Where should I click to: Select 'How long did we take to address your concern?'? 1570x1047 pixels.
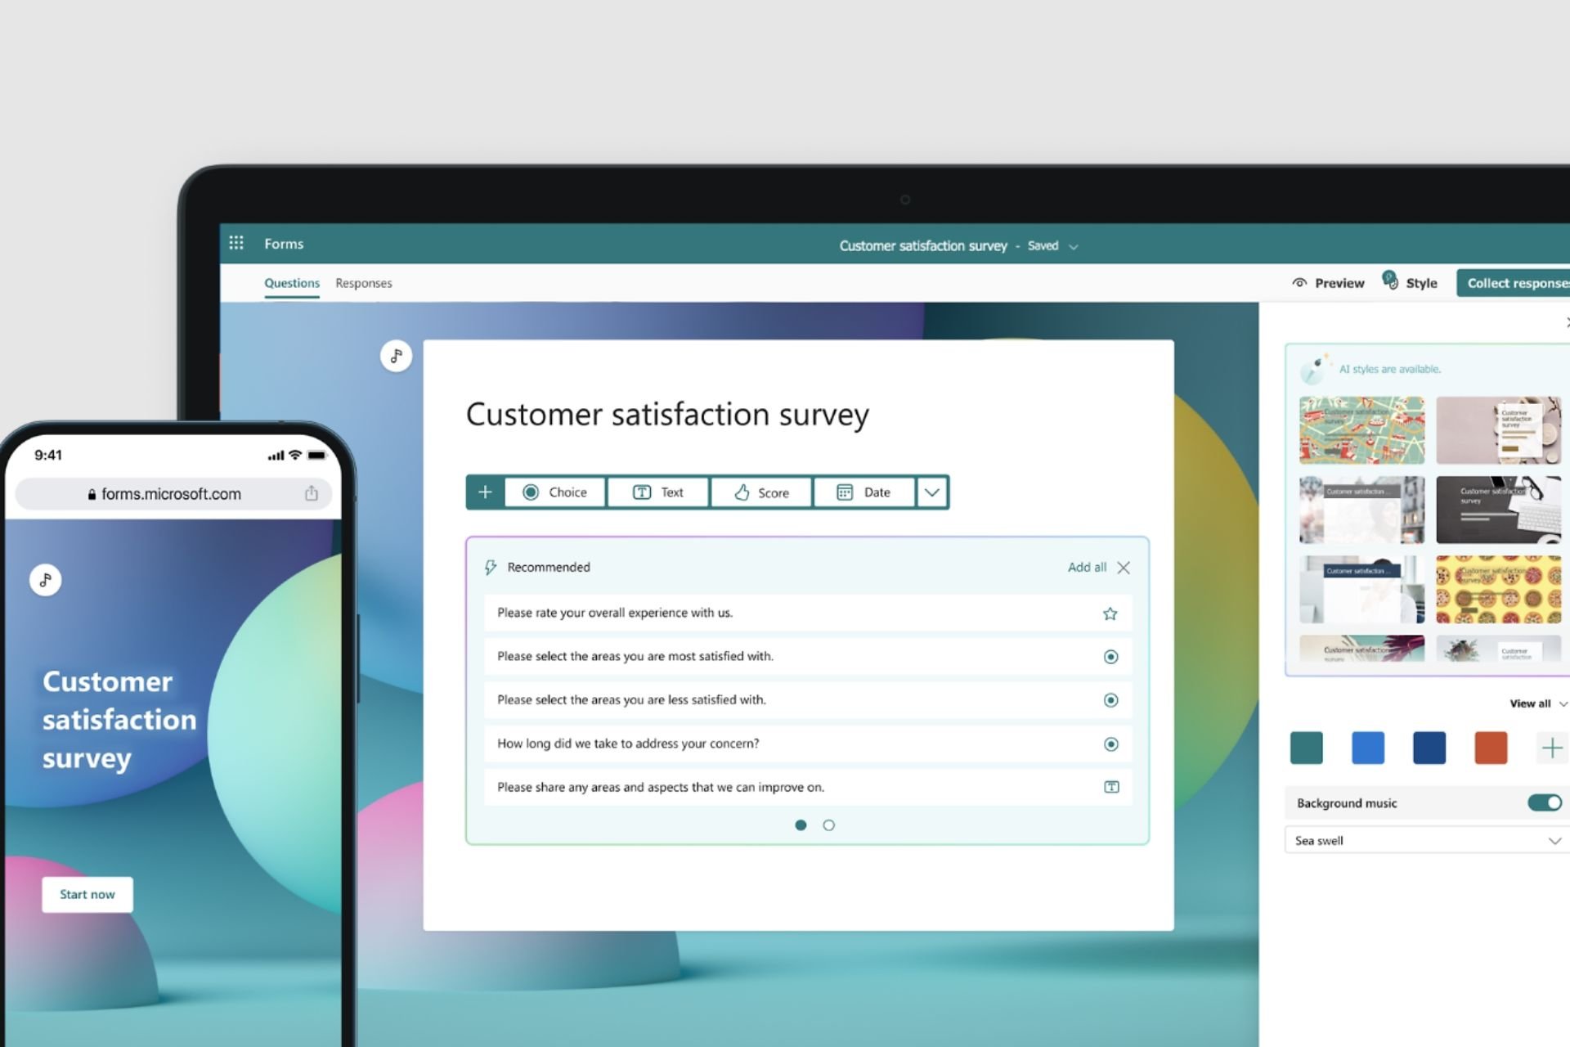click(808, 744)
